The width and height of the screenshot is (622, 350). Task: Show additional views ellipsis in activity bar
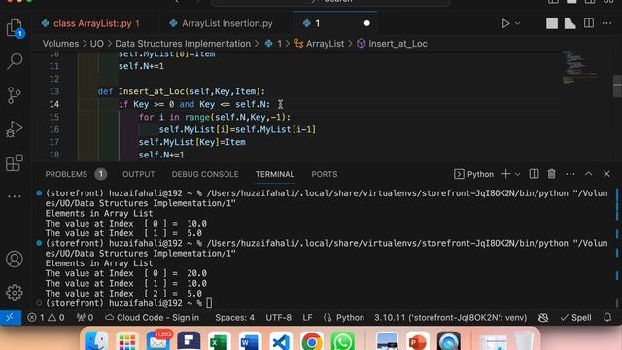15,196
